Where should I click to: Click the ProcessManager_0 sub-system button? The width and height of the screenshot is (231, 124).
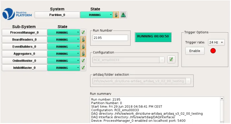click(x=24, y=32)
